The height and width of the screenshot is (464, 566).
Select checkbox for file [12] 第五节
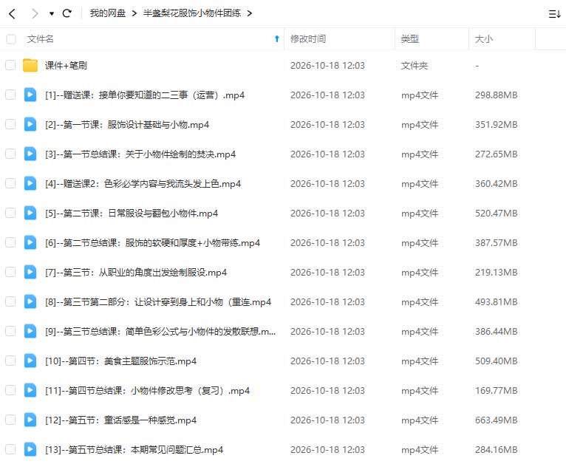pos(10,420)
